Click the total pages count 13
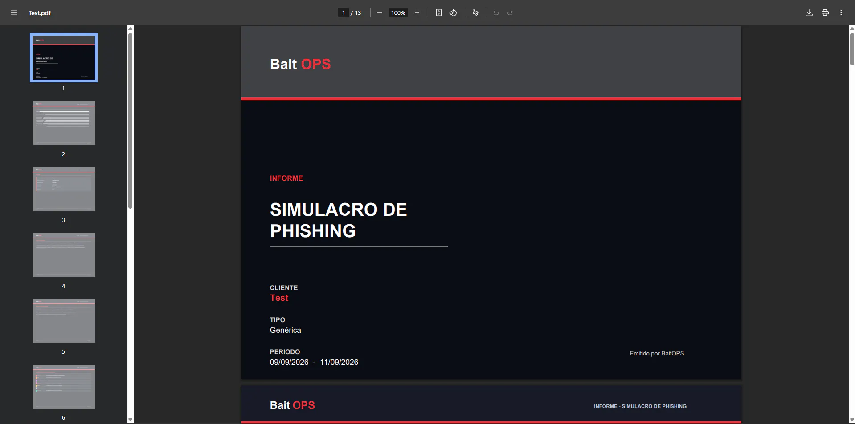Image resolution: width=855 pixels, height=424 pixels. tap(358, 13)
